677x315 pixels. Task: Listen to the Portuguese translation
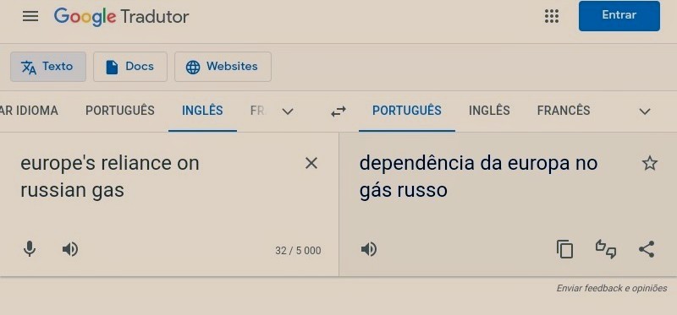coord(369,249)
